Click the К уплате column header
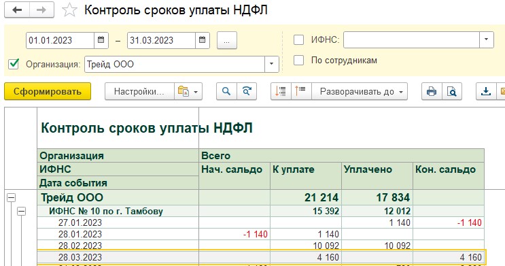 tap(306, 176)
